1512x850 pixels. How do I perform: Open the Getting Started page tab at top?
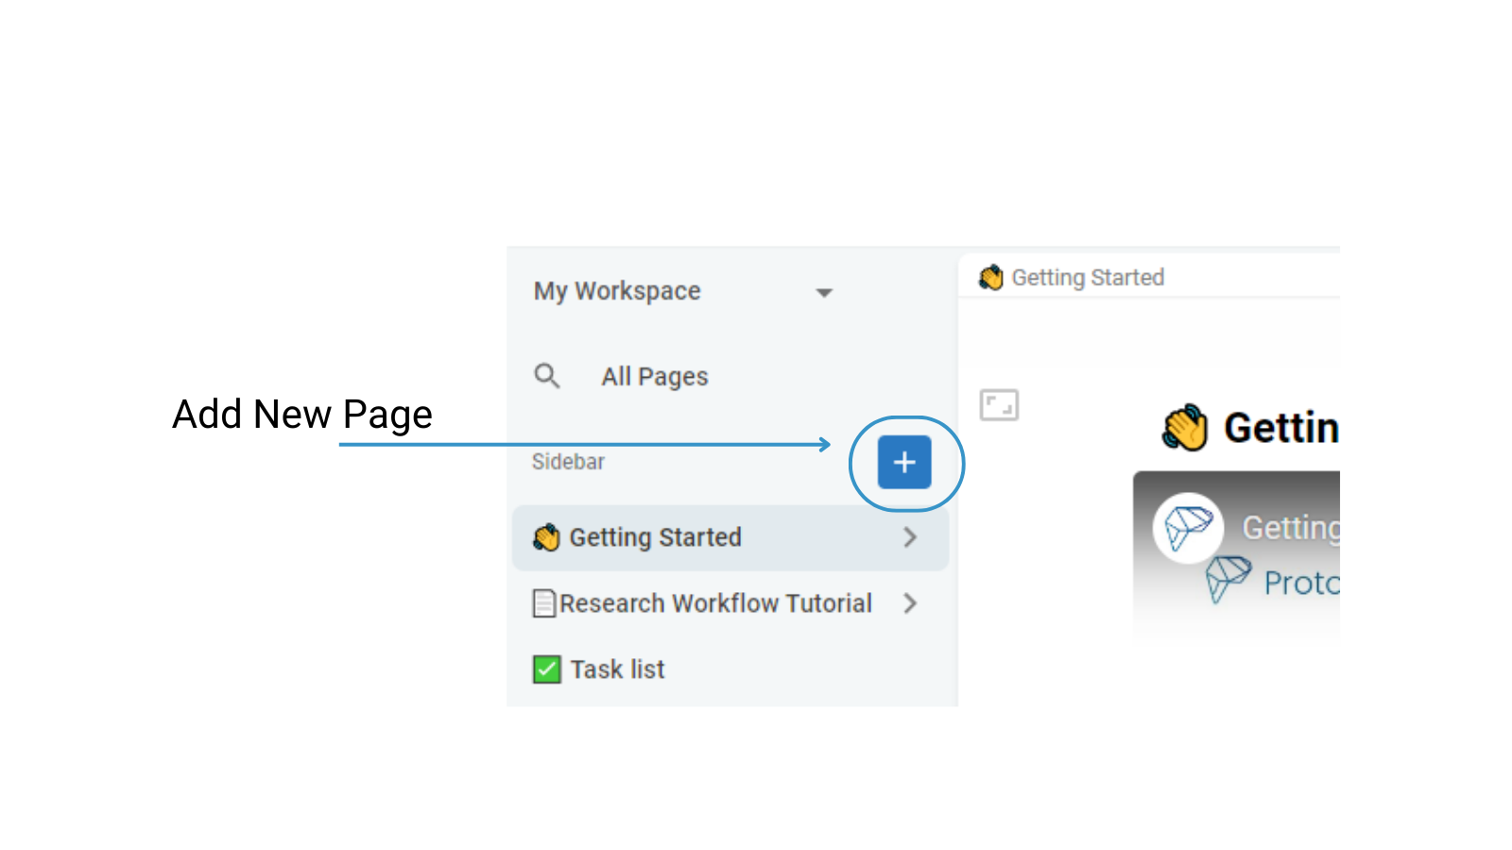pos(1087,278)
